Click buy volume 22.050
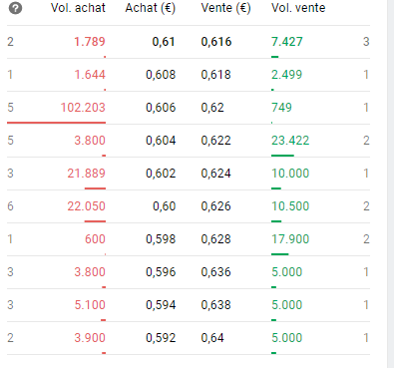This screenshot has height=368, width=394. tap(86, 206)
